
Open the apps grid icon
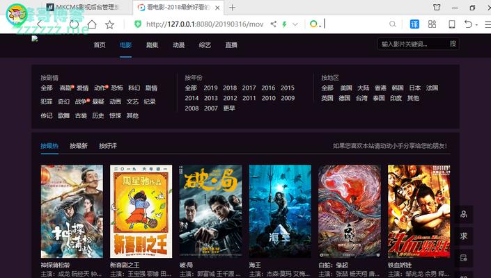(432, 24)
